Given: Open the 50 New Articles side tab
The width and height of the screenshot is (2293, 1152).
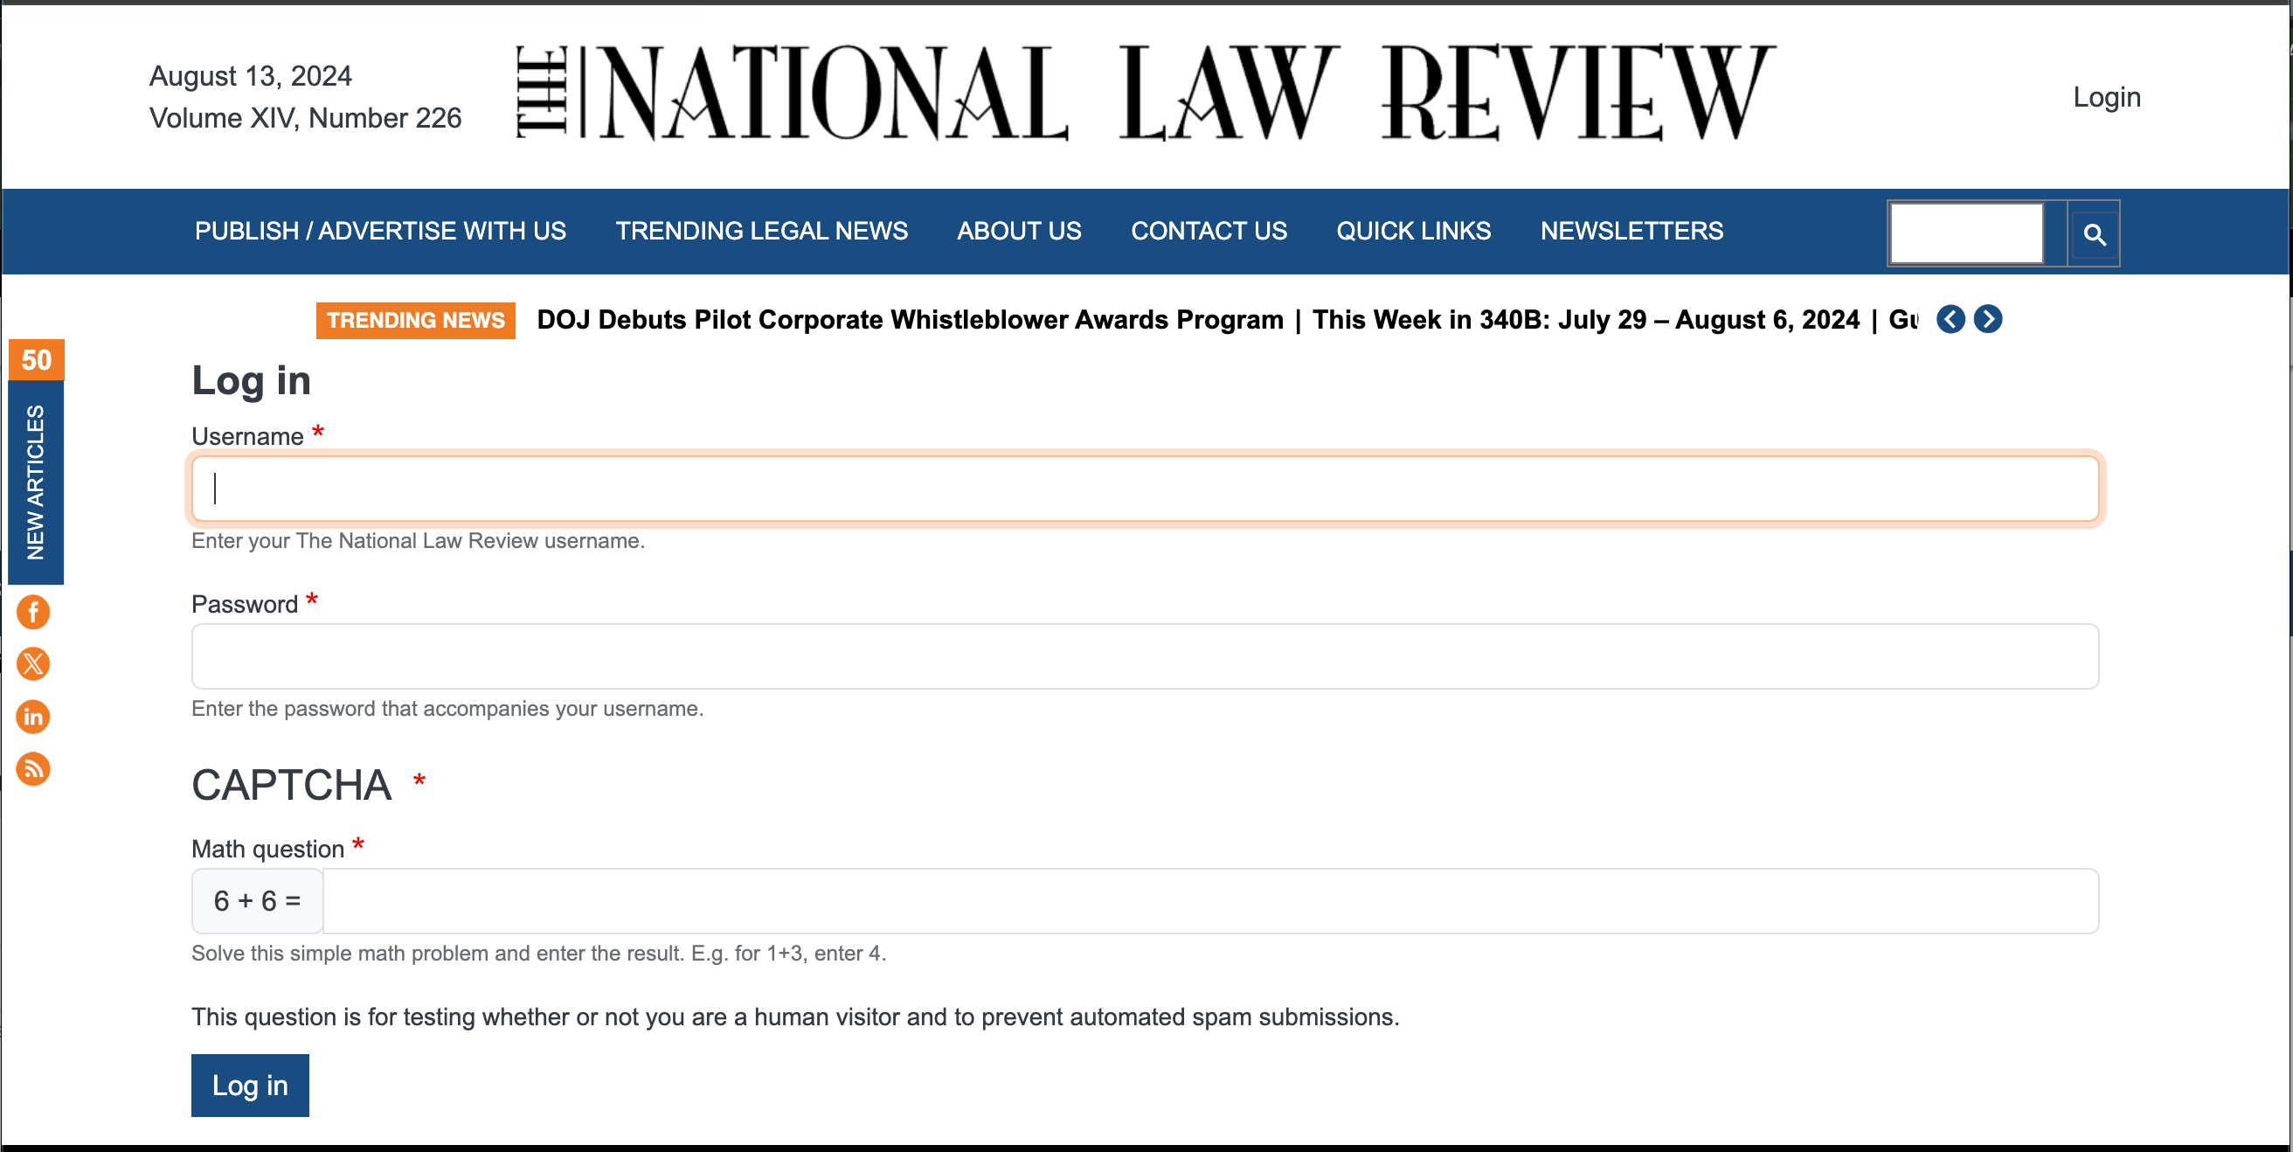Looking at the screenshot, I should pos(36,461).
